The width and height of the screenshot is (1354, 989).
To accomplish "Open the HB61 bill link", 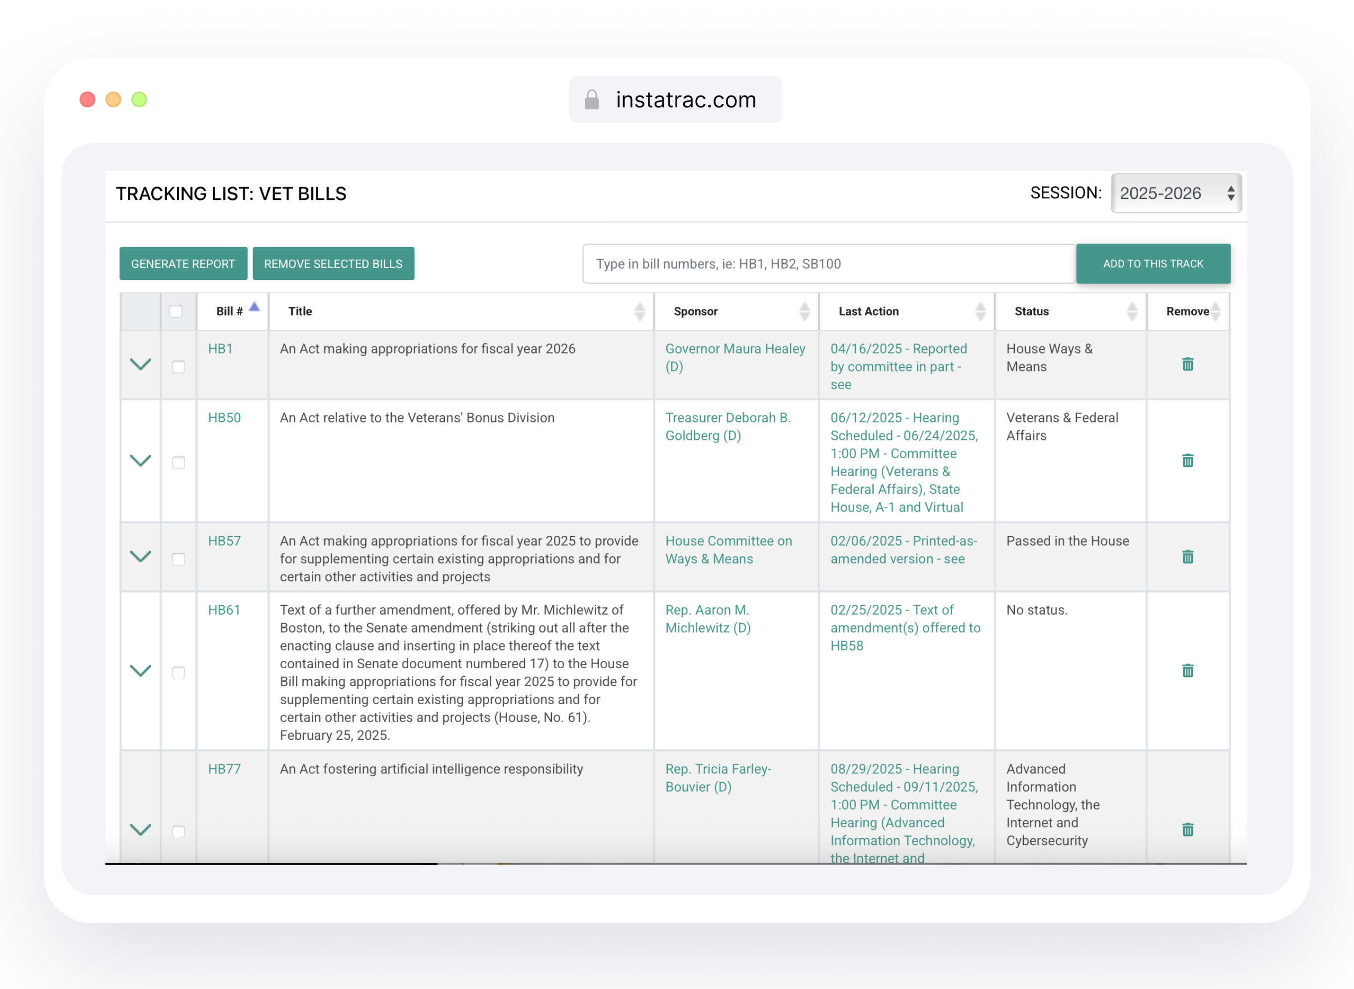I will click(x=224, y=610).
